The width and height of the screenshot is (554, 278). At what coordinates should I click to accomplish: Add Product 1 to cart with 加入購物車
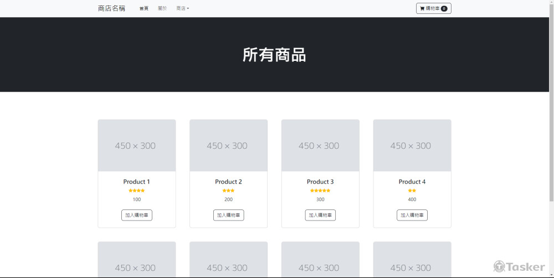click(x=137, y=215)
